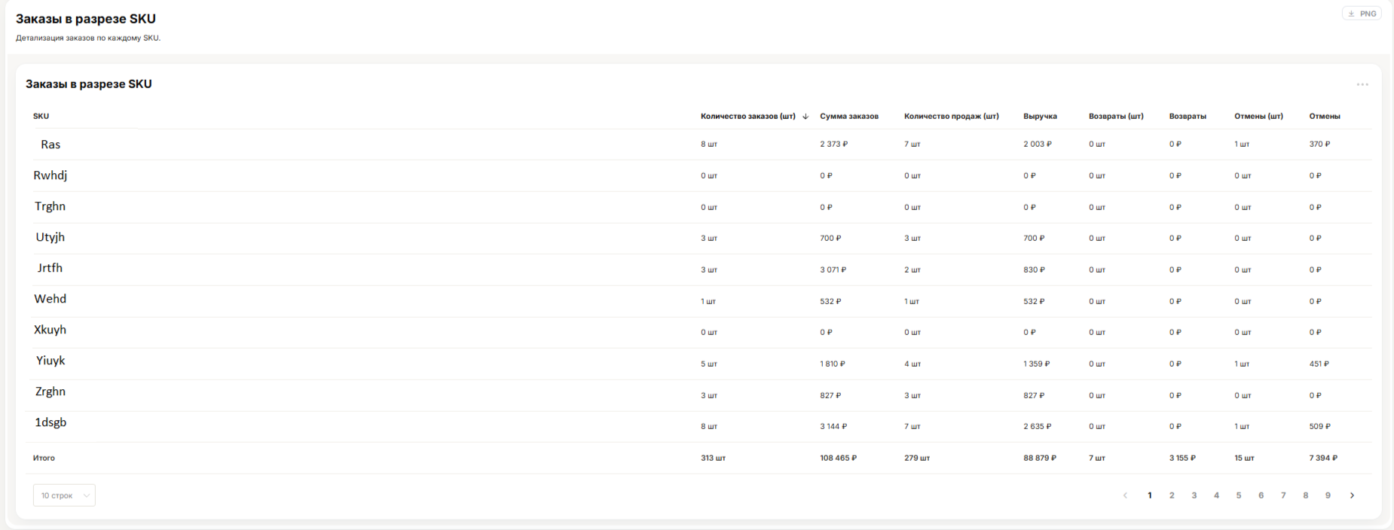Click the SKU name Trghn
Viewport: 1394px width, 530px height.
point(50,206)
